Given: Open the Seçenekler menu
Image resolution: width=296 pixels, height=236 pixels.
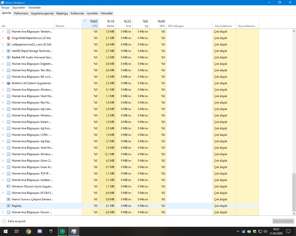Looking at the screenshot, I should pyautogui.click(x=19, y=7).
